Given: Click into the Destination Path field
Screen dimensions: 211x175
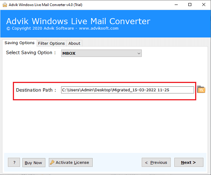Looking at the screenshot, I should (x=127, y=90).
